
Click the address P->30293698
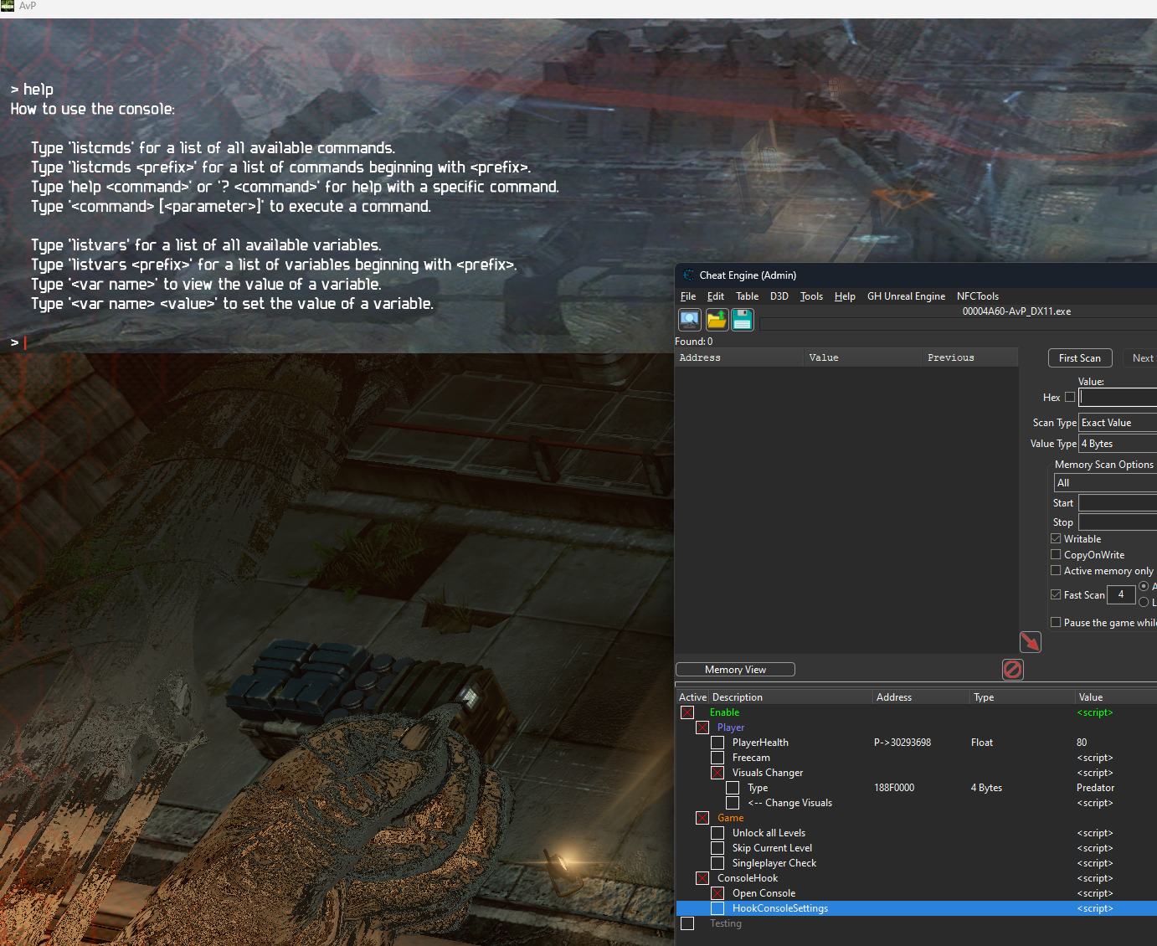coord(902,743)
